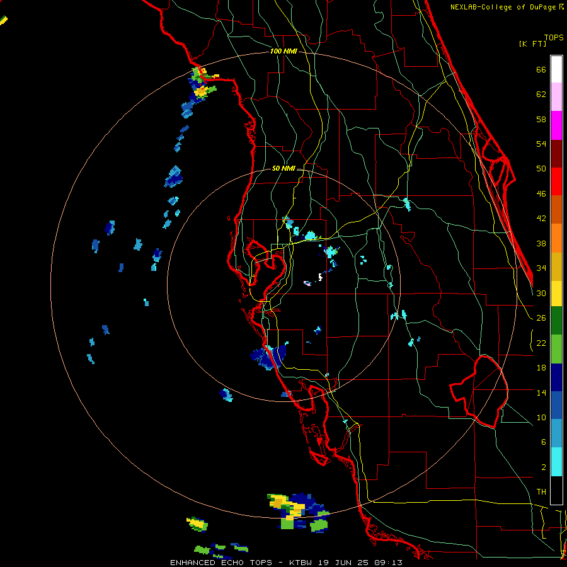Screen dimensions: 567x567
Task: Click the legend value 10
Action: pos(541,417)
